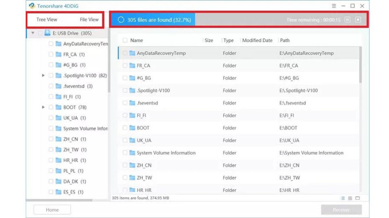The image size is (389, 218).
Task: Expand the BOOT folder in tree
Action: tap(43, 107)
